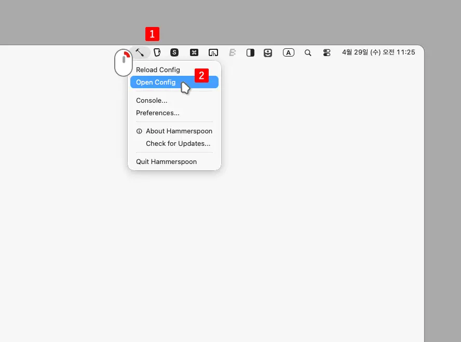Click the info icon beside About Hammerspoon
The width and height of the screenshot is (461, 342).
click(x=139, y=131)
